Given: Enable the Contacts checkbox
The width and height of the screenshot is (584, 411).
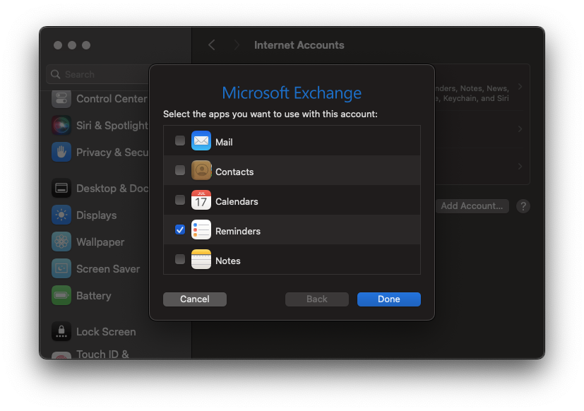Looking at the screenshot, I should click(x=180, y=170).
